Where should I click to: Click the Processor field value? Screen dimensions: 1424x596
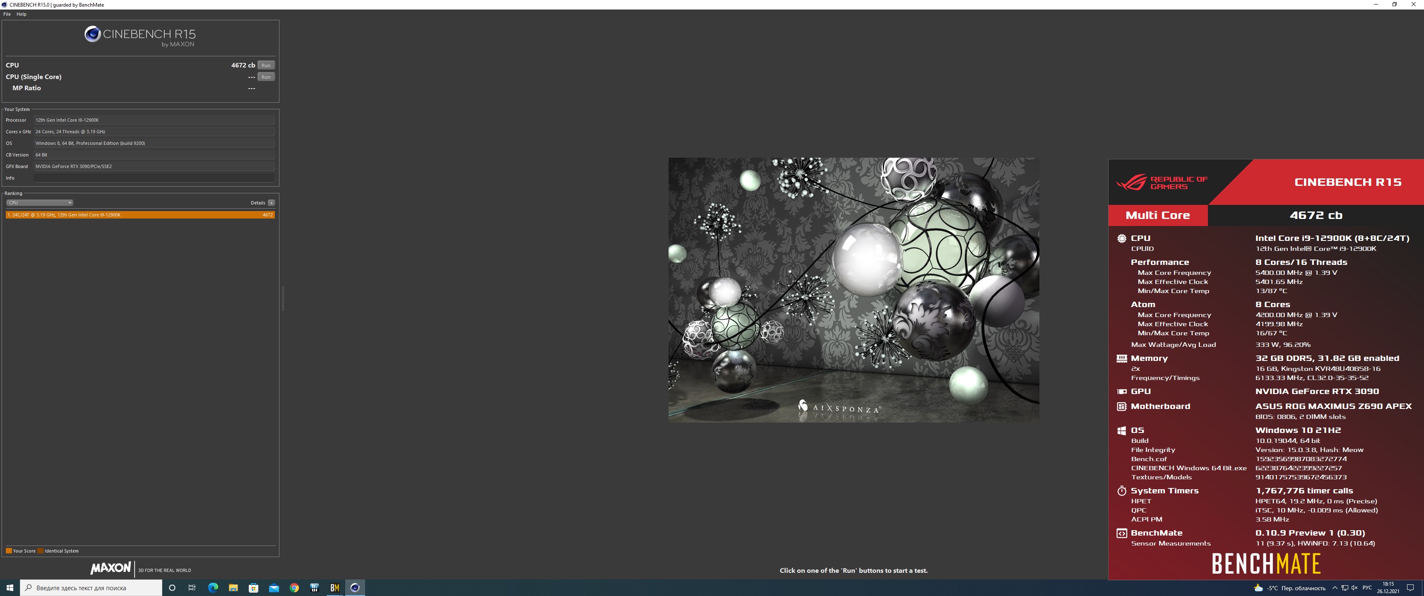click(x=154, y=120)
